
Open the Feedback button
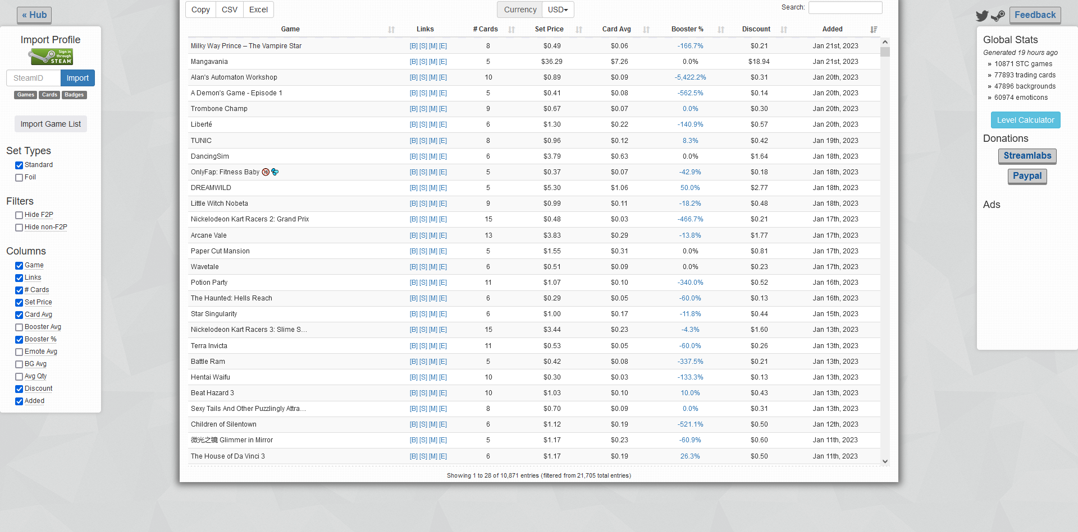pos(1035,15)
